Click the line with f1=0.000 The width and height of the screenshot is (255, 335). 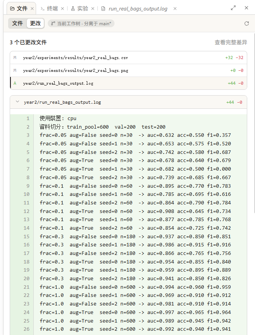tap(128, 169)
